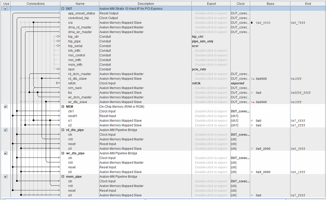
Task: Click the 0x8_0000 base address of wr_dts_pipe s0
Action: (263, 172)
